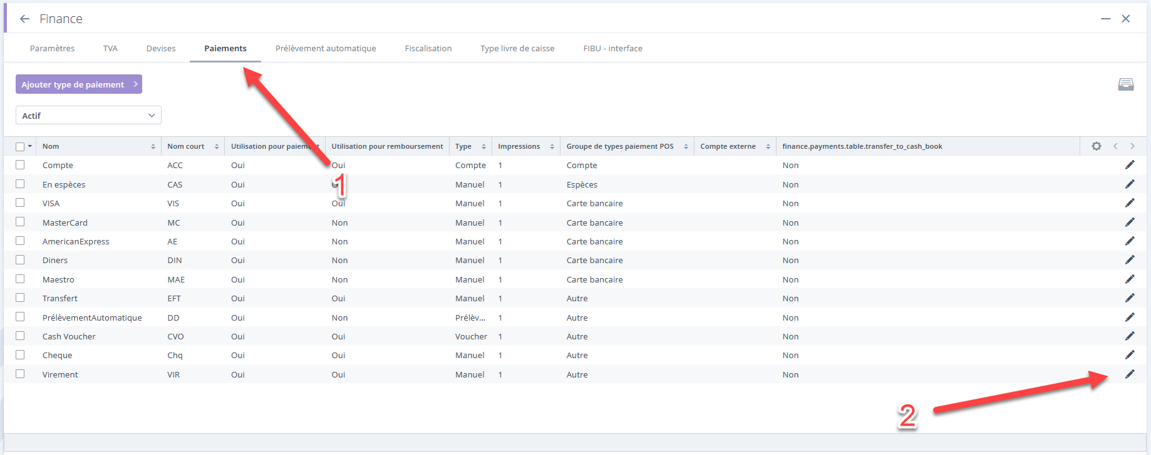1151x455 pixels.
Task: Edit the Maestro payment type
Action: click(x=1130, y=279)
